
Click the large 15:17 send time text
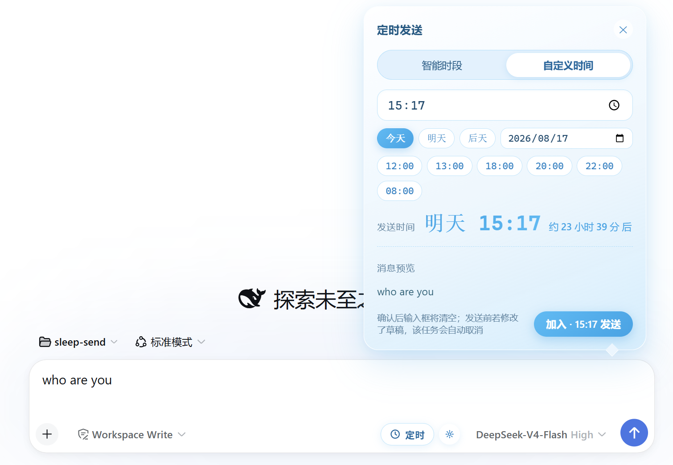click(509, 223)
